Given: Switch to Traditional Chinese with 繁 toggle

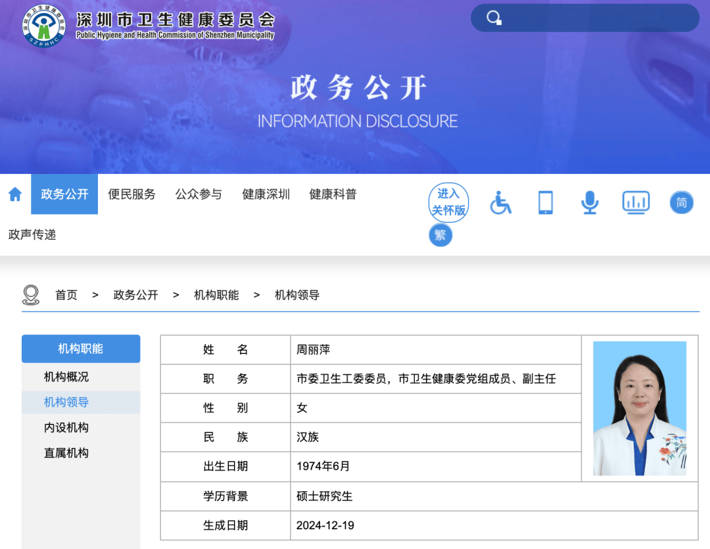Looking at the screenshot, I should click(x=440, y=234).
